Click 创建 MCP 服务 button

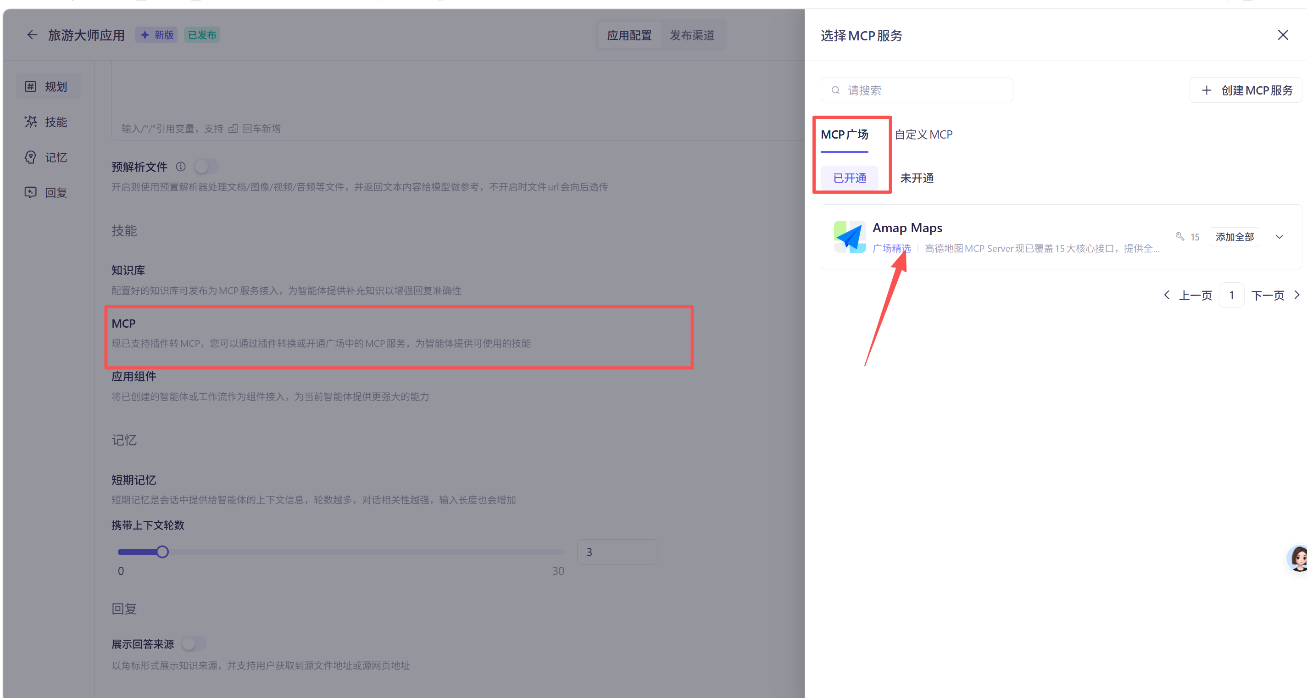tap(1246, 90)
